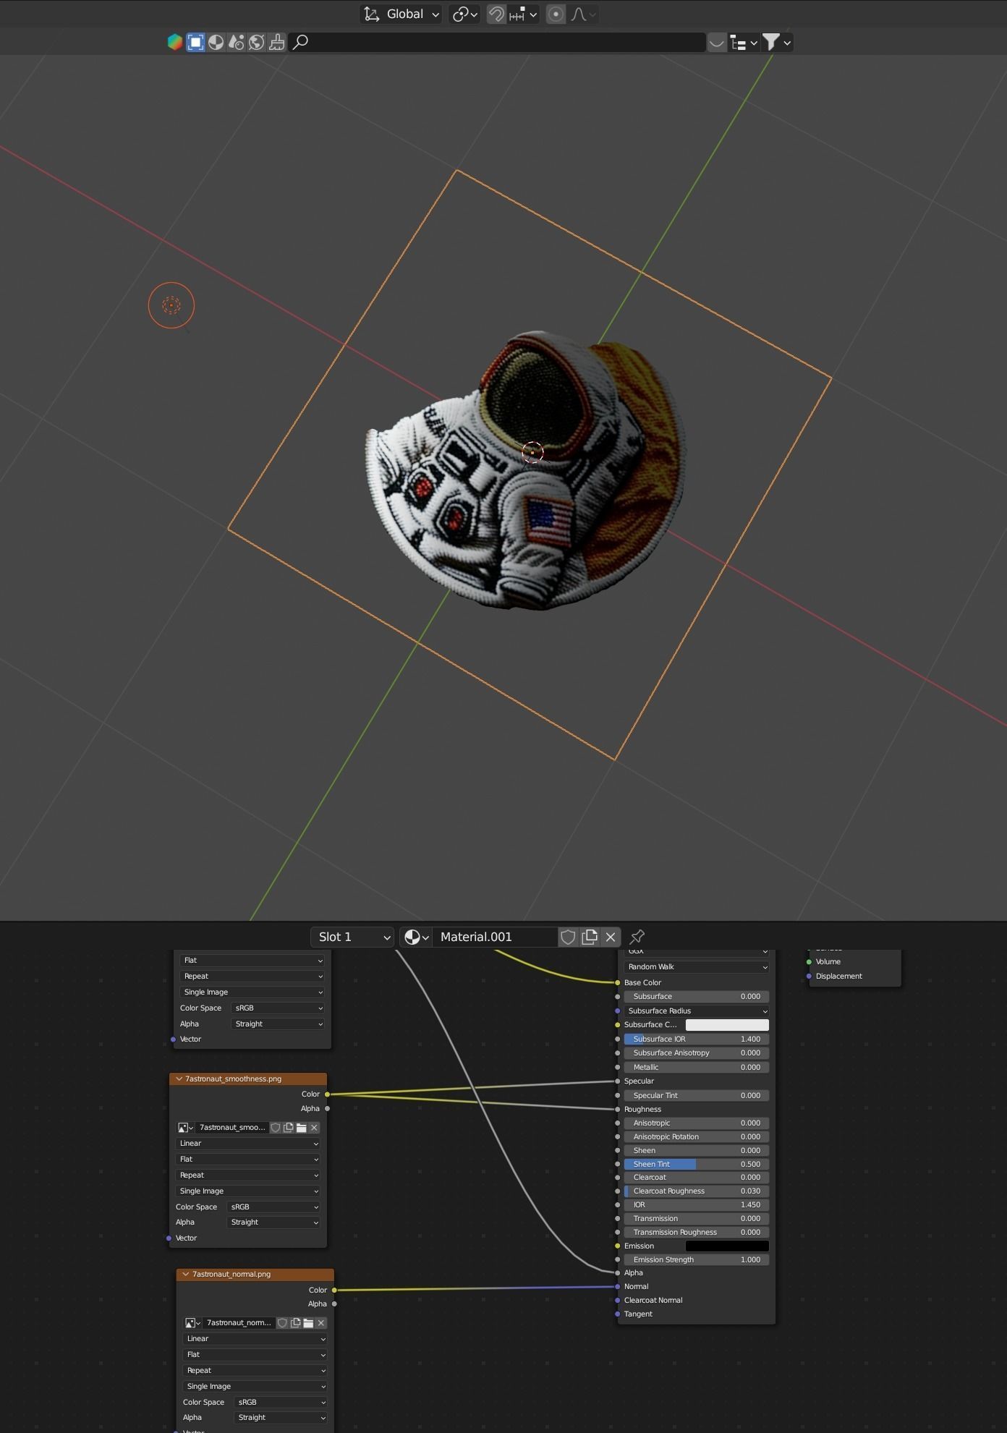Viewport: 1007px width, 1433px height.
Task: Browse materials via the sphere icon
Action: click(x=416, y=937)
